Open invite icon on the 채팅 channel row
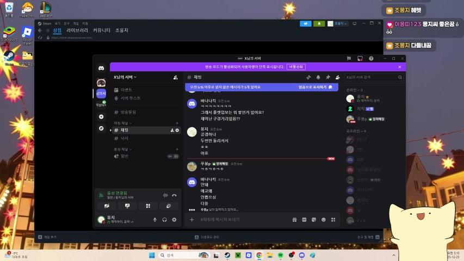Screen dimensions: 464x261 pyautogui.click(x=172, y=130)
